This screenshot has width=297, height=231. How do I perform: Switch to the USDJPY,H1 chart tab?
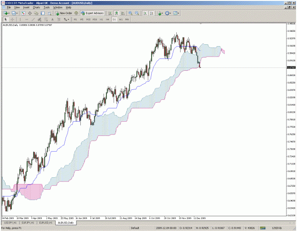[10, 223]
